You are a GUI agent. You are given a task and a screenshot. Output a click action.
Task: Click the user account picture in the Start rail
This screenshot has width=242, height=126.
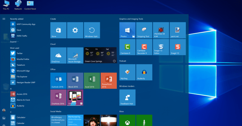[4, 110]
